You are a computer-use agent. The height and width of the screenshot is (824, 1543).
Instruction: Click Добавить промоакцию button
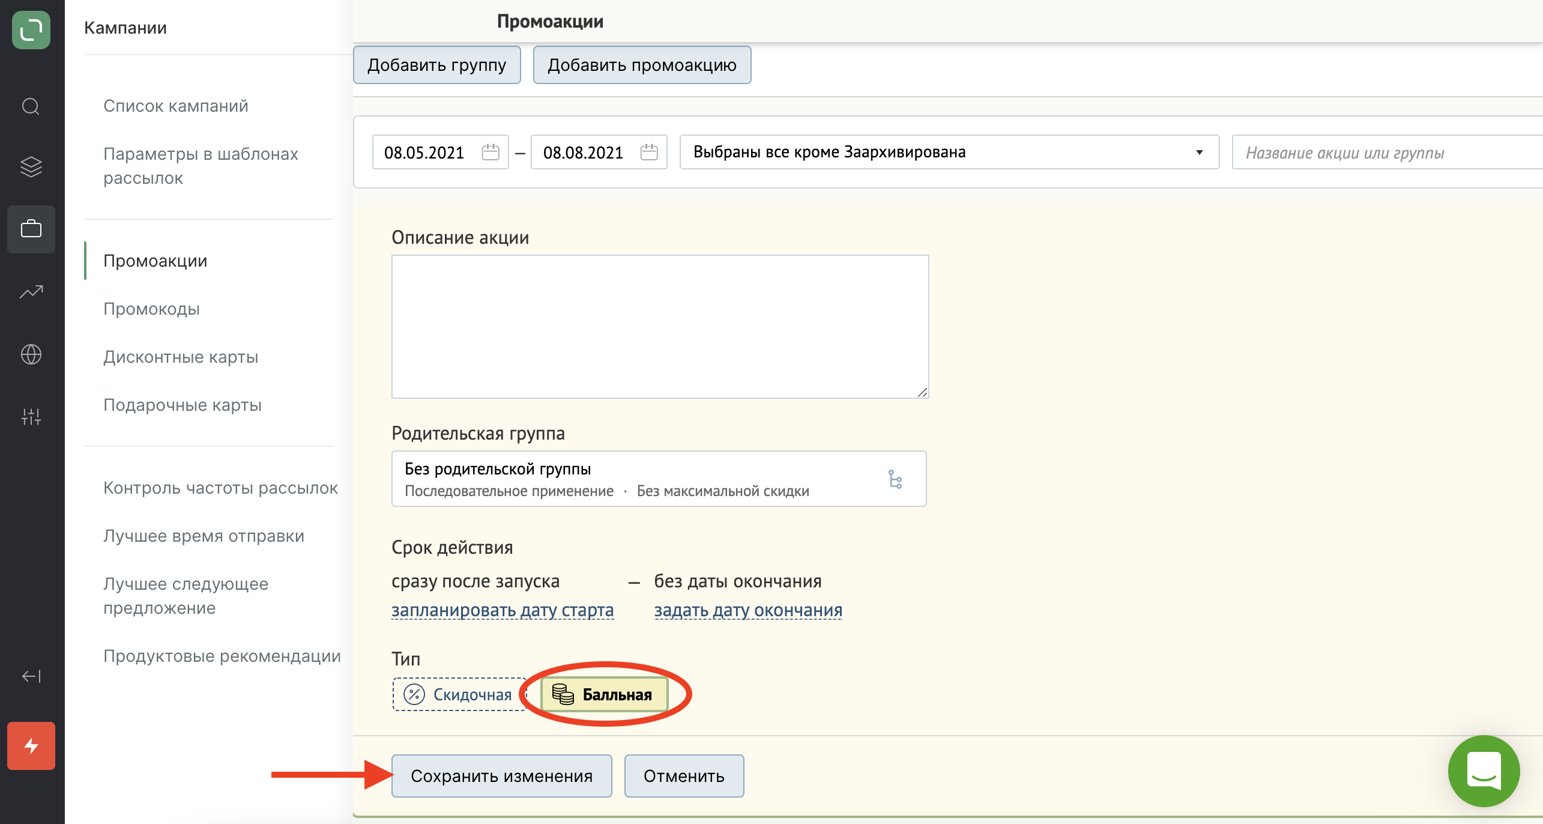pyautogui.click(x=642, y=65)
